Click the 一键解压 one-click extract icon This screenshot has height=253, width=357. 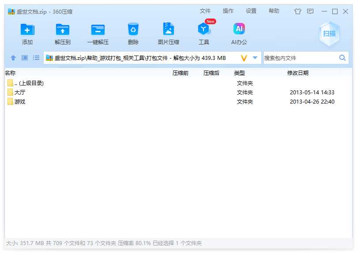pyautogui.click(x=98, y=30)
